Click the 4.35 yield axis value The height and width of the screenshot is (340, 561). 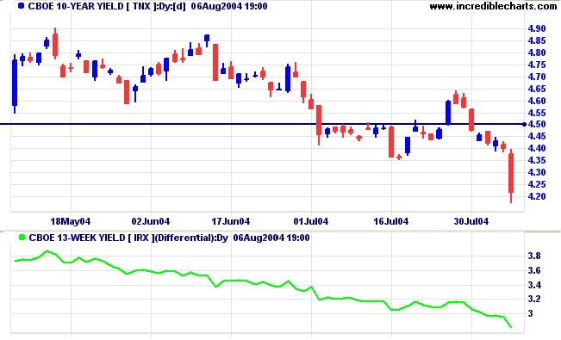[537, 160]
